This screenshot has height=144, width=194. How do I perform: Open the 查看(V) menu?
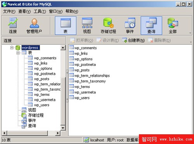(x=24, y=11)
